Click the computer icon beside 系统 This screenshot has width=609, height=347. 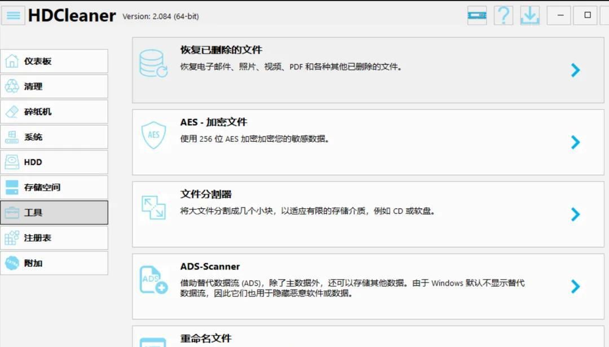12,137
